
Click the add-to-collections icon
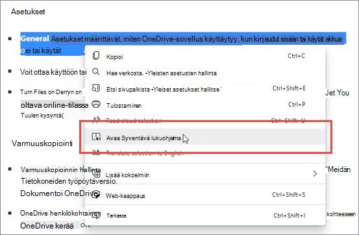pyautogui.click(x=97, y=175)
